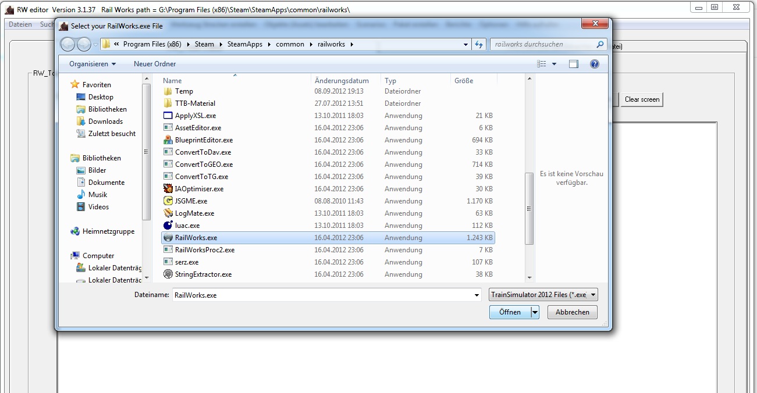
Task: Click the search magnifier icon
Action: tap(600, 44)
